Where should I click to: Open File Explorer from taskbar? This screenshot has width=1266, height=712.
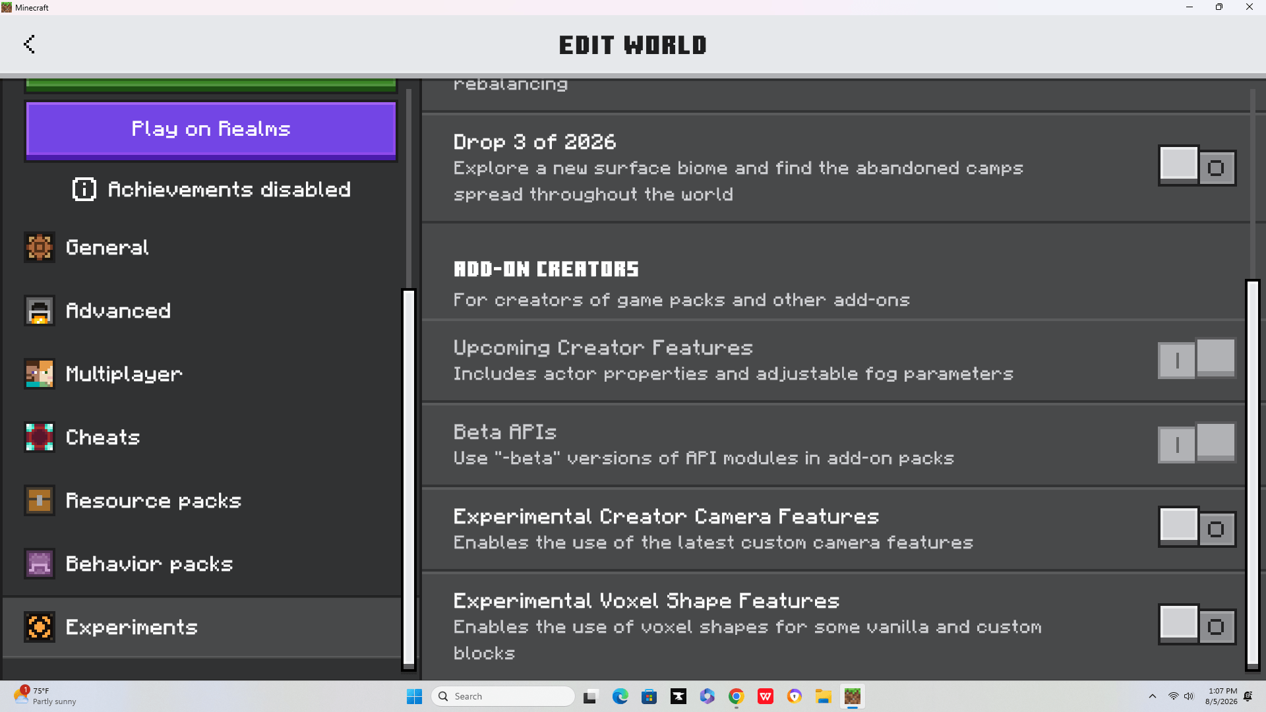click(x=823, y=696)
